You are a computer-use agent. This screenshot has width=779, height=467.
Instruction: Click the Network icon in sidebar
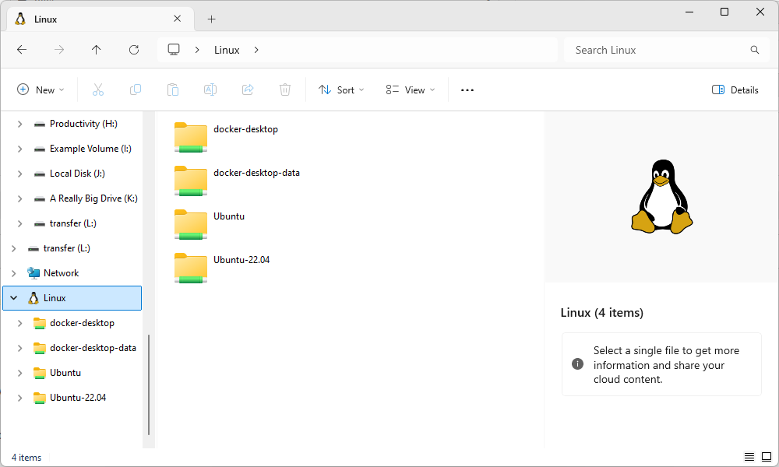click(33, 273)
